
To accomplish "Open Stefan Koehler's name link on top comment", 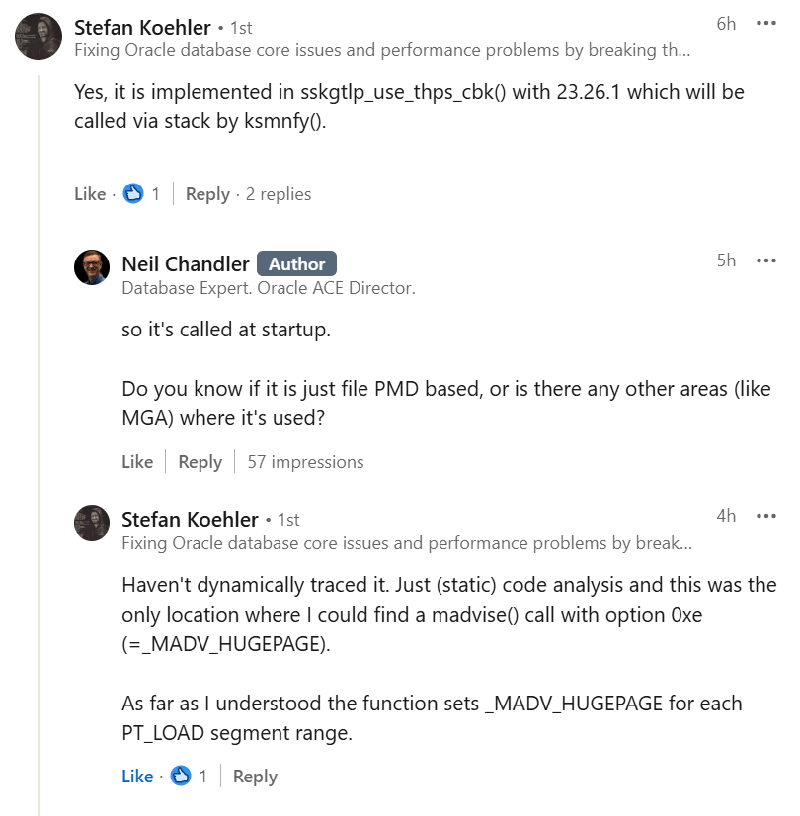I will (142, 28).
